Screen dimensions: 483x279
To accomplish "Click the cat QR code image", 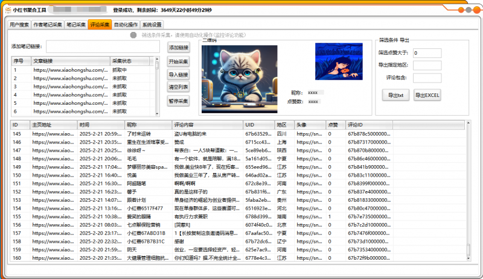I will pyautogui.click(x=239, y=79).
